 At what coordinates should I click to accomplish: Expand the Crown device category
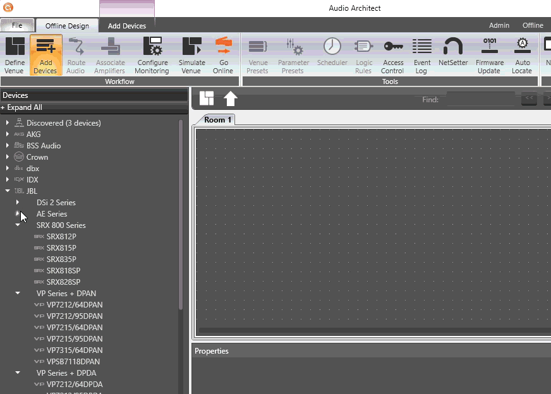[8, 157]
